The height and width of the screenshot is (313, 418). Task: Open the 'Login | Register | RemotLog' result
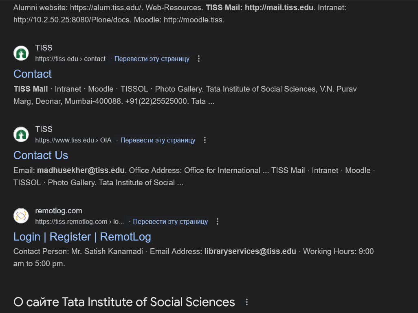[x=82, y=237]
